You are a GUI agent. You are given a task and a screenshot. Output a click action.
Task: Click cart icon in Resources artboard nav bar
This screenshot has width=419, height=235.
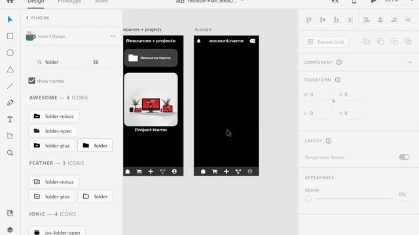coord(139,172)
